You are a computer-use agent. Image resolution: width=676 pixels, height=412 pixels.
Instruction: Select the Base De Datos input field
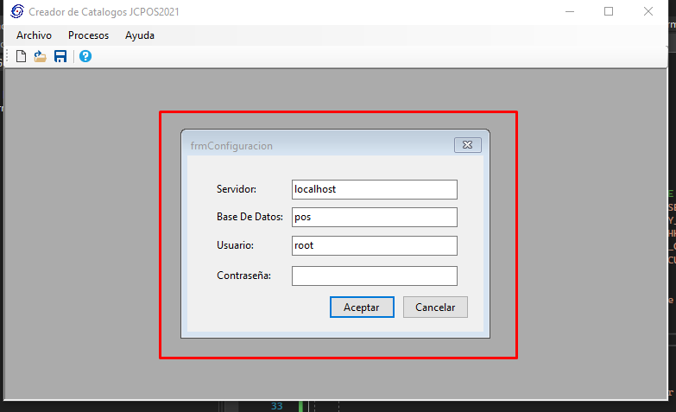pos(374,217)
